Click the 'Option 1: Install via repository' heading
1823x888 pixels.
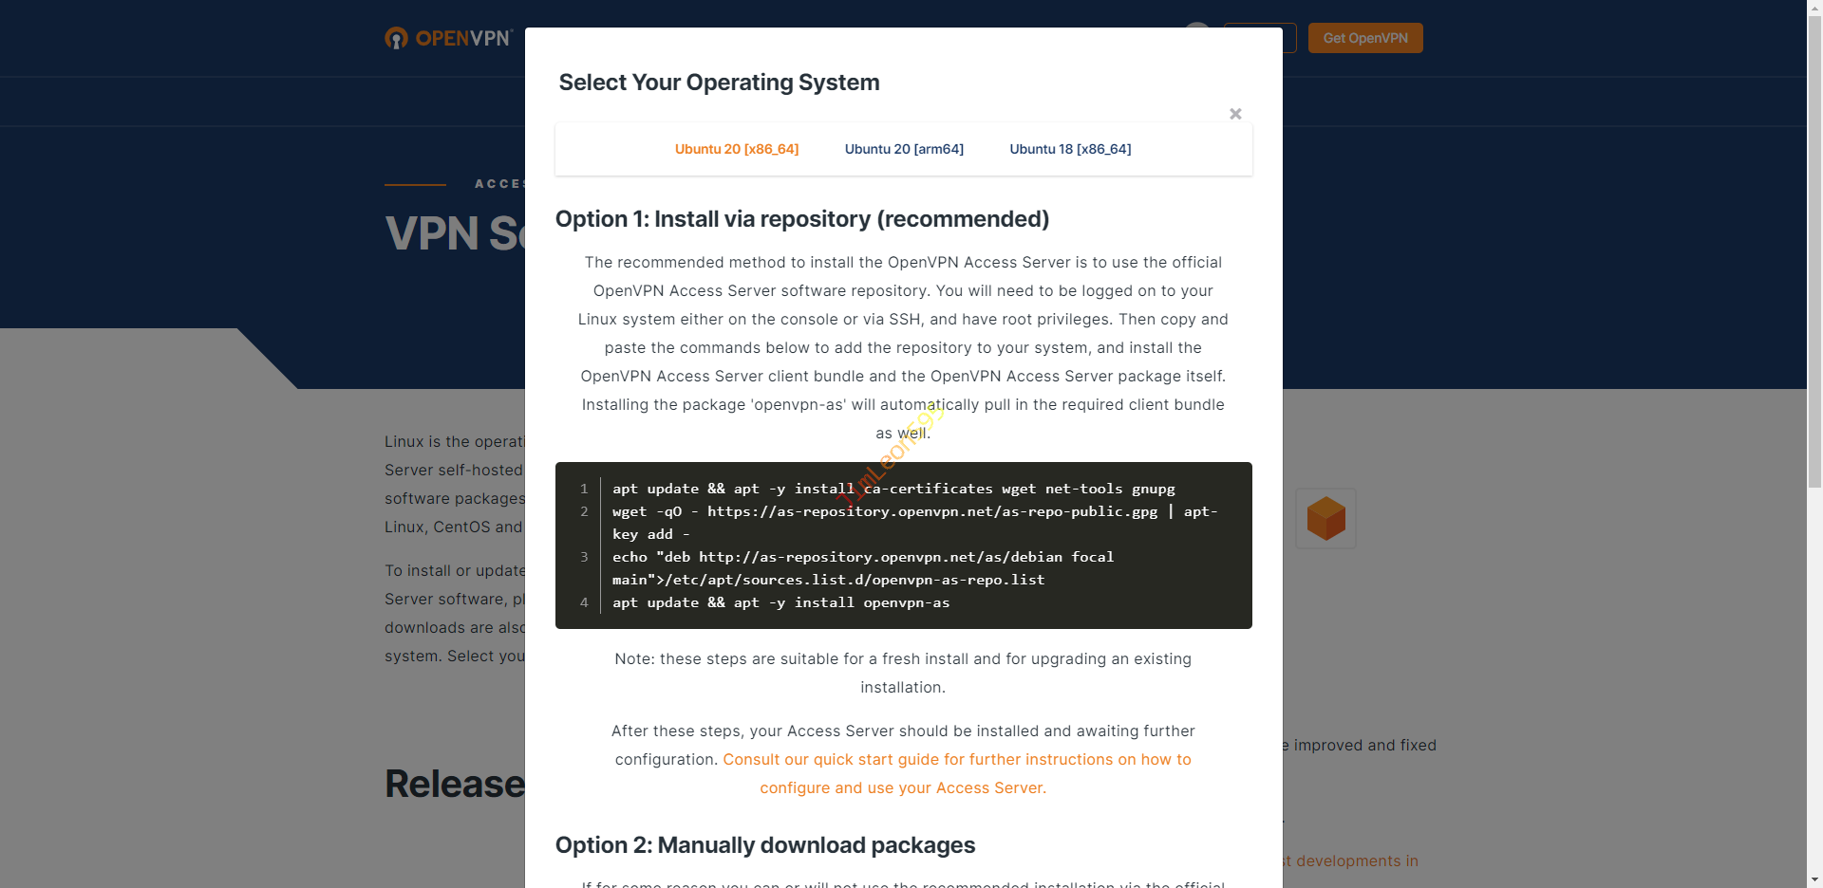coord(801,219)
